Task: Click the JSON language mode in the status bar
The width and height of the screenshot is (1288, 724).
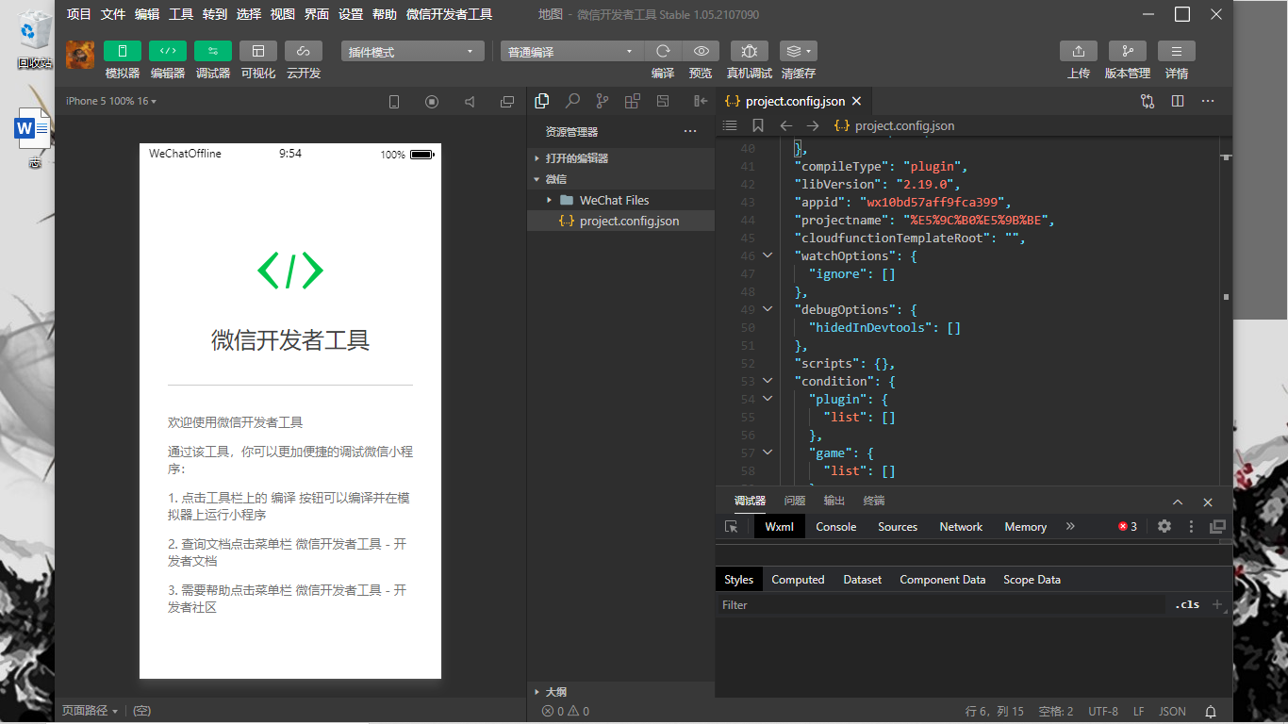Action: point(1173,712)
